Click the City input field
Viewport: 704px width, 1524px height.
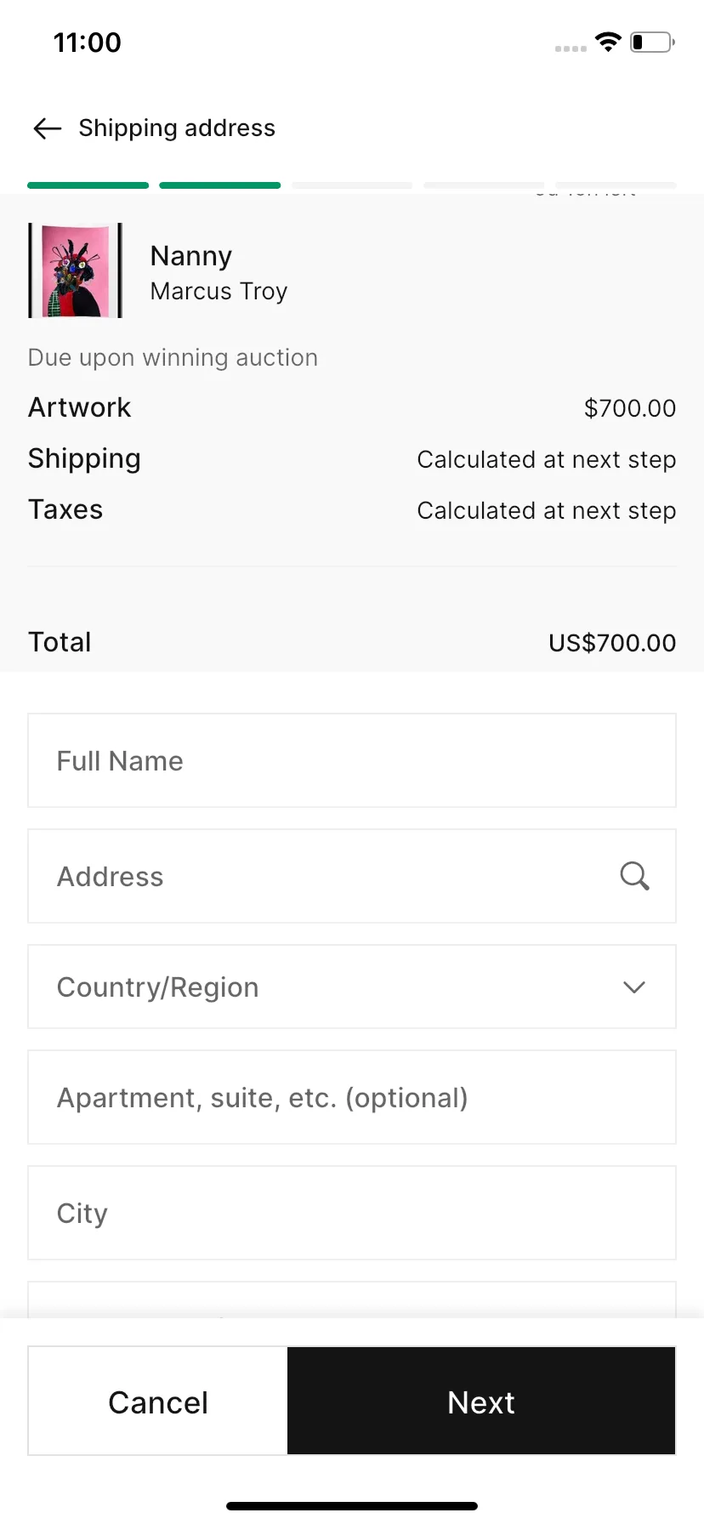[x=352, y=1213]
